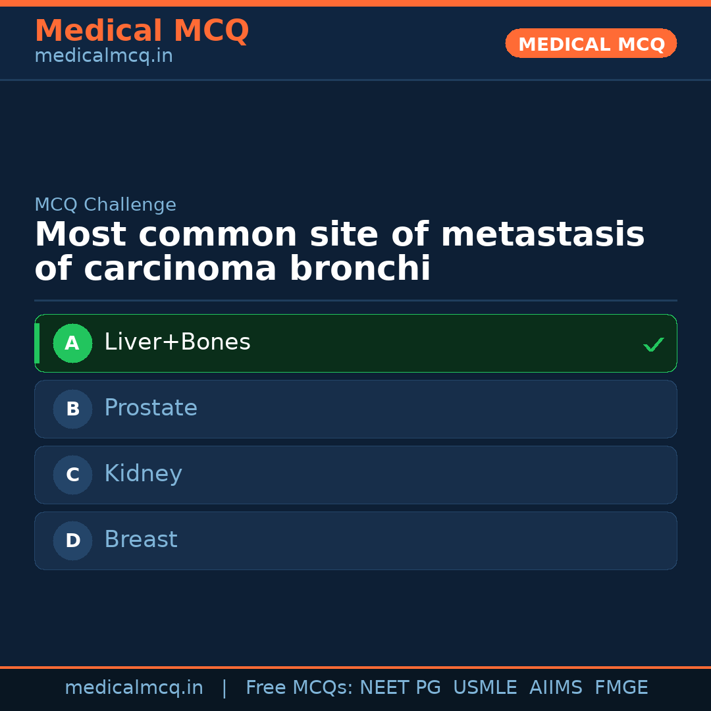Image resolution: width=711 pixels, height=711 pixels.
Task: Select the Breast answer option
Action: tap(141, 540)
